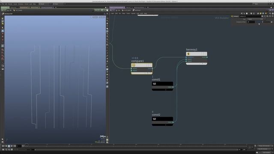
Task: Click the twoway1 result output connector
Action: [x=207, y=57]
